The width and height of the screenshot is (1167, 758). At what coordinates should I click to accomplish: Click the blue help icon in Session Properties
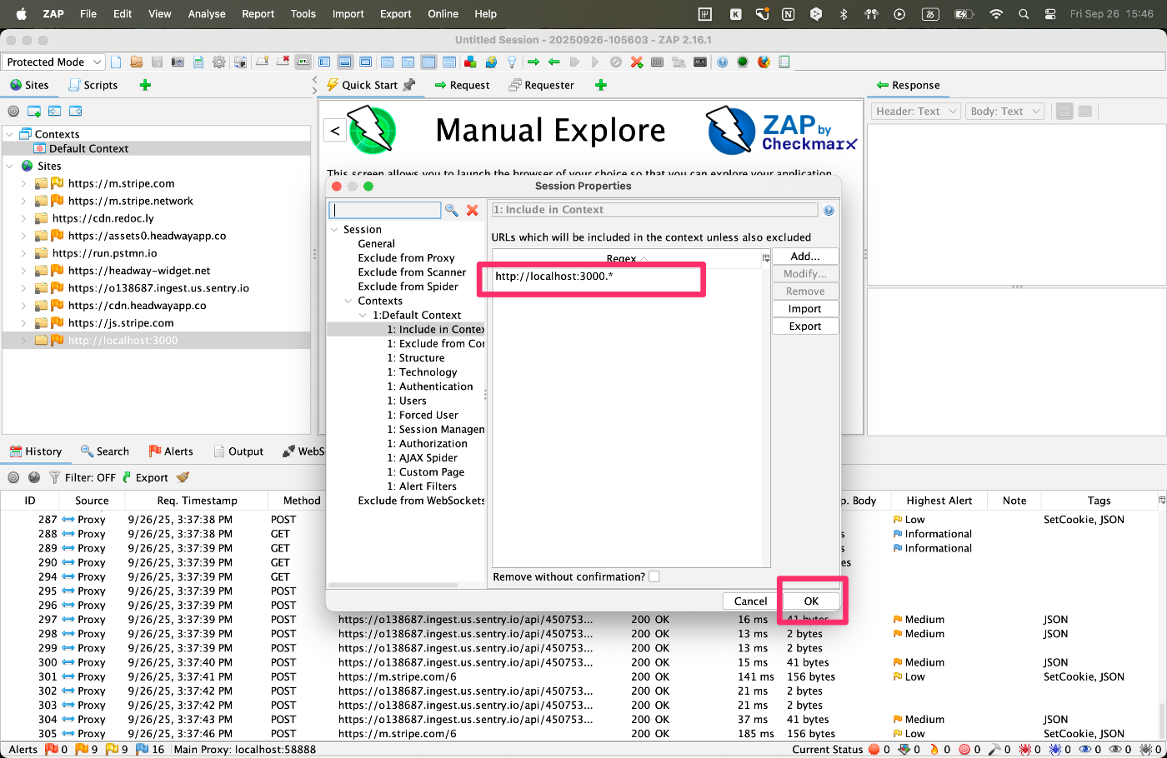click(829, 211)
